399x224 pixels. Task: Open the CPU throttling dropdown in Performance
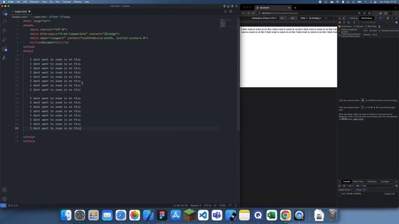pyautogui.click(x=373, y=30)
